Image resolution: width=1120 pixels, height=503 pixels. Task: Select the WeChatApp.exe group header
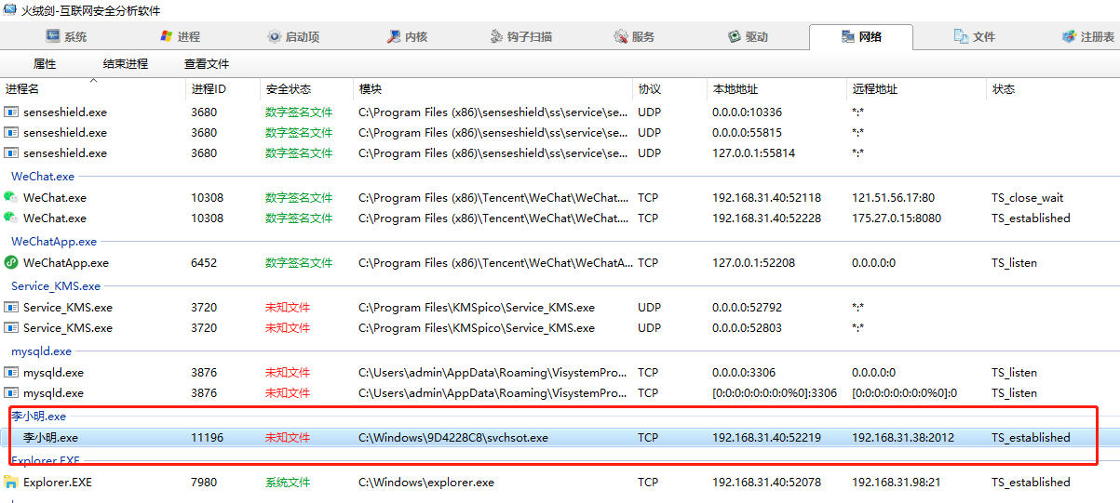point(54,241)
